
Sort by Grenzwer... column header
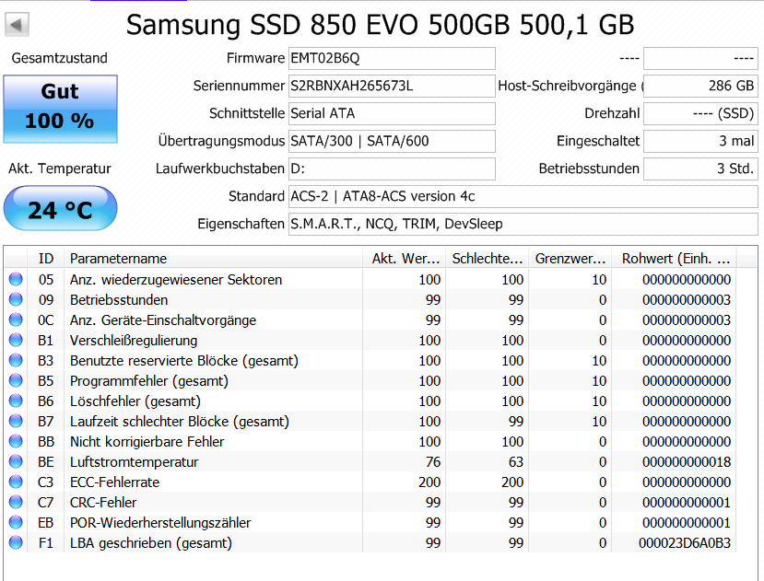point(570,258)
